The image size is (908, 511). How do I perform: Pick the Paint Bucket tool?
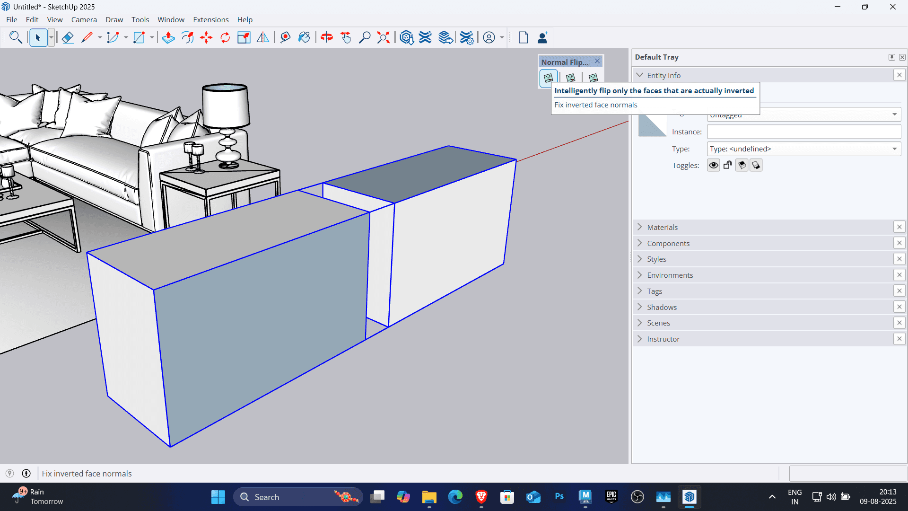pyautogui.click(x=304, y=37)
